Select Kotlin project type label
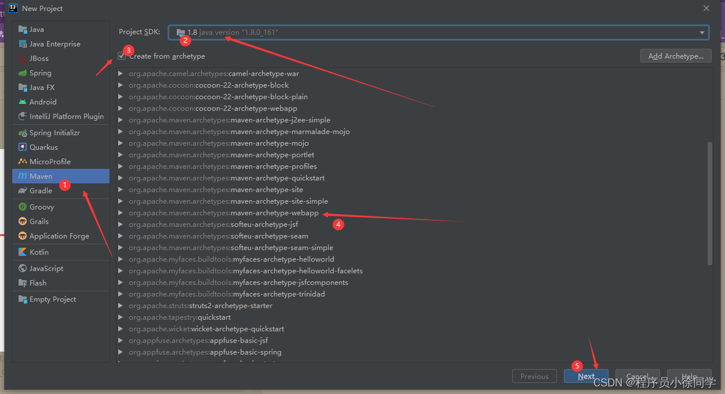This screenshot has width=725, height=394. [39, 252]
